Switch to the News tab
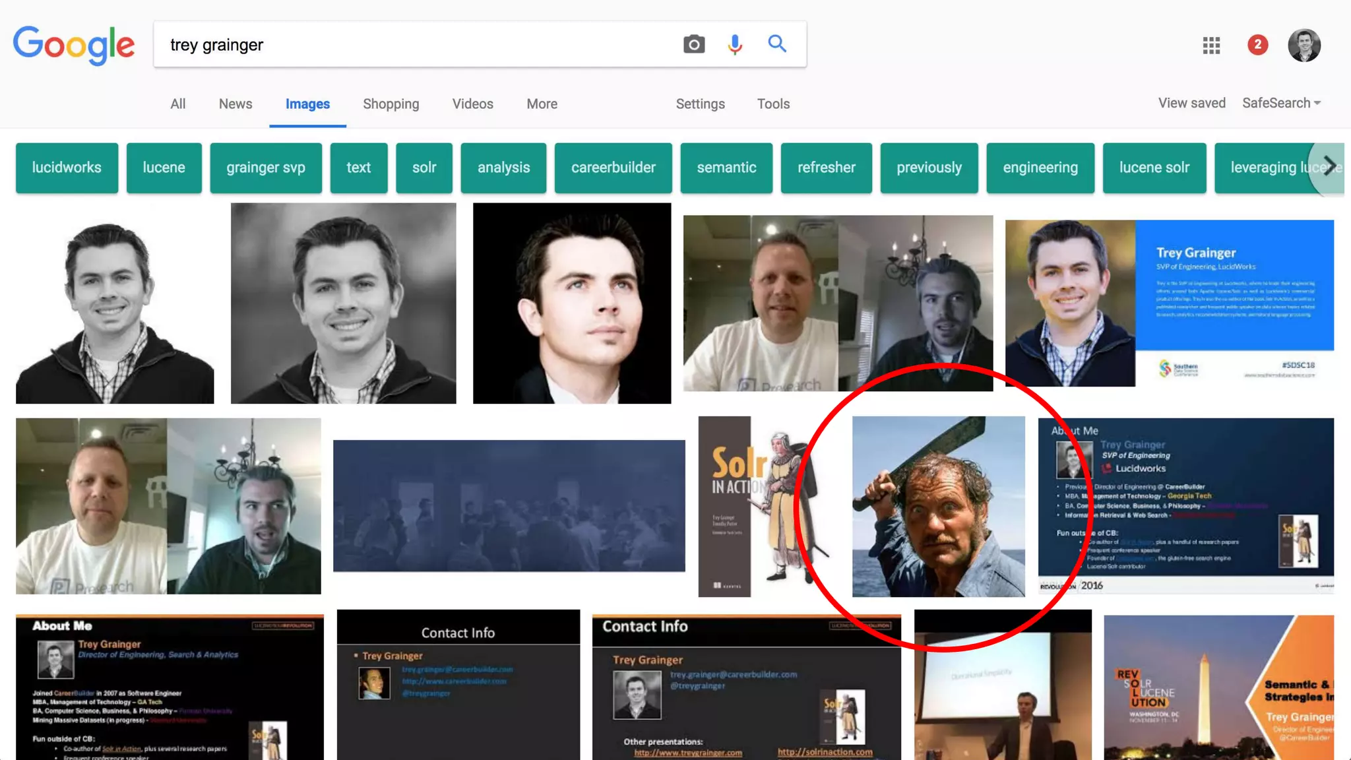The height and width of the screenshot is (760, 1351). (236, 104)
